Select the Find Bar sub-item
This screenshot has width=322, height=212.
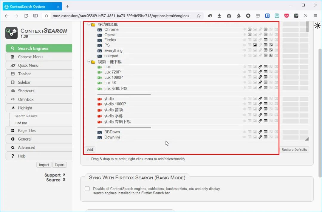(x=21, y=123)
